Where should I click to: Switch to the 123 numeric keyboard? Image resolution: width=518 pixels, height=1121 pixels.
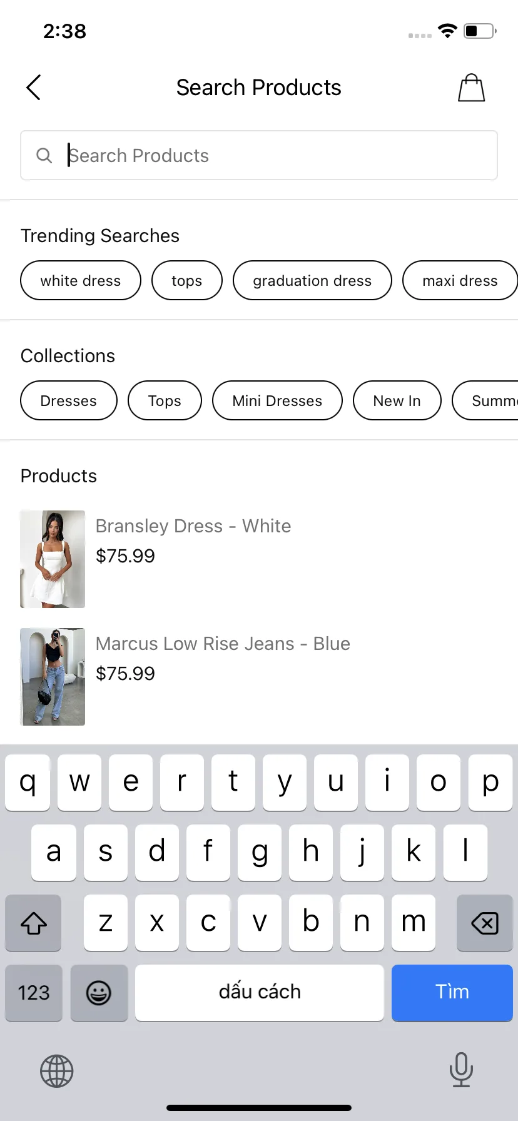point(34,993)
